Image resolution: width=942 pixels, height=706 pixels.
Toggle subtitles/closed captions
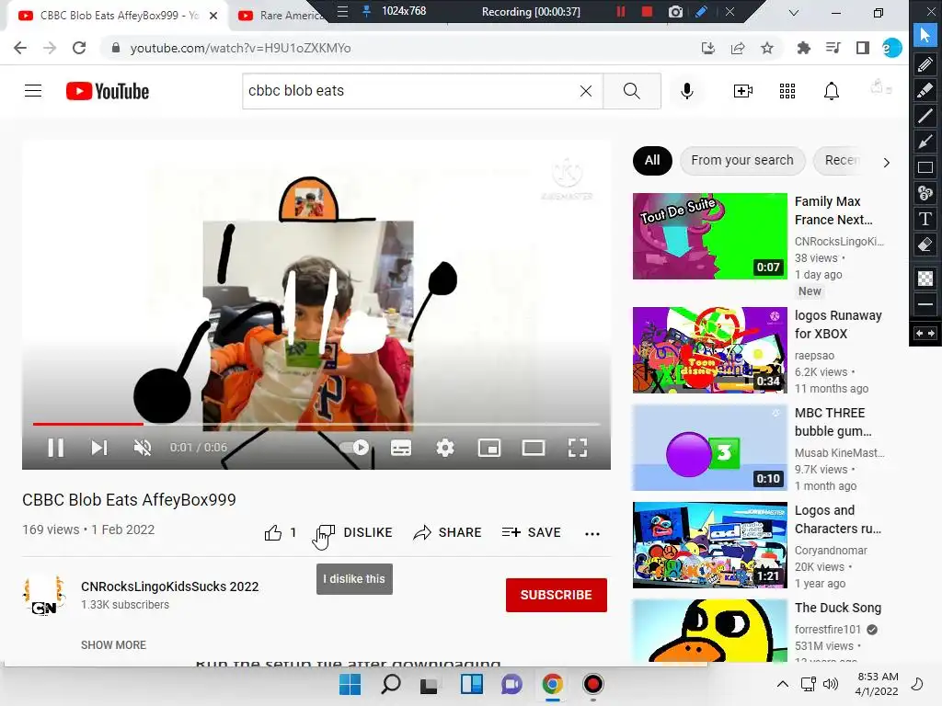coord(401,448)
